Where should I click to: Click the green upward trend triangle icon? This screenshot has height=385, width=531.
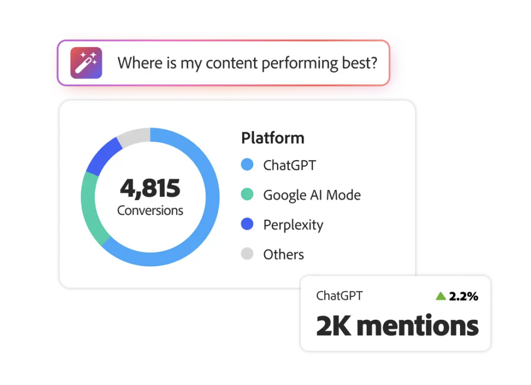tap(441, 296)
